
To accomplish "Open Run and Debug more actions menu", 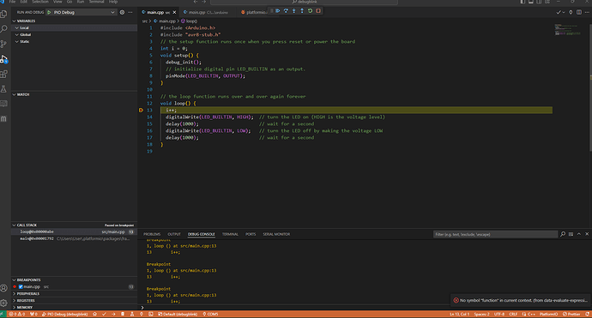I will (x=130, y=13).
